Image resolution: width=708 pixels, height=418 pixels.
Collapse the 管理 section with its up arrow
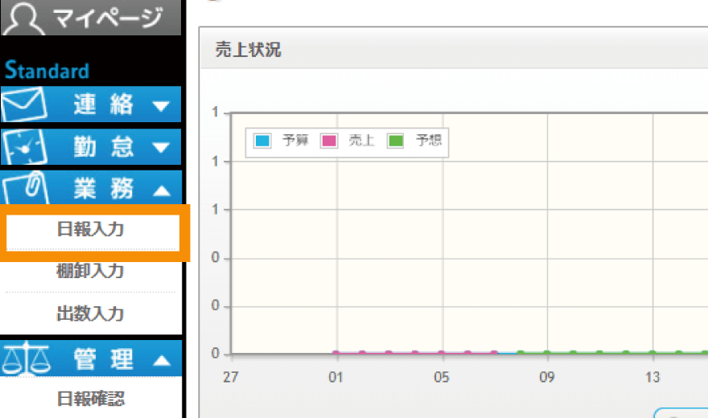[x=161, y=361]
